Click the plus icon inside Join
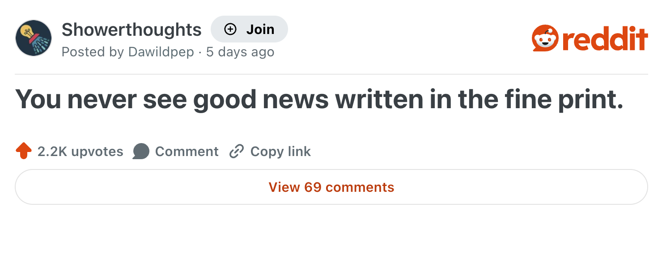 [230, 30]
